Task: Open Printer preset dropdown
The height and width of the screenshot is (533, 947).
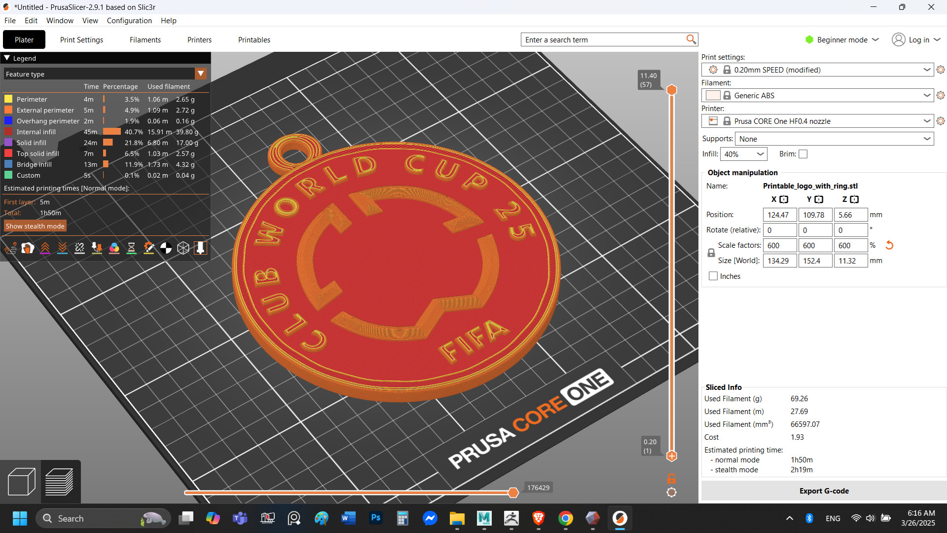Action: point(818,121)
